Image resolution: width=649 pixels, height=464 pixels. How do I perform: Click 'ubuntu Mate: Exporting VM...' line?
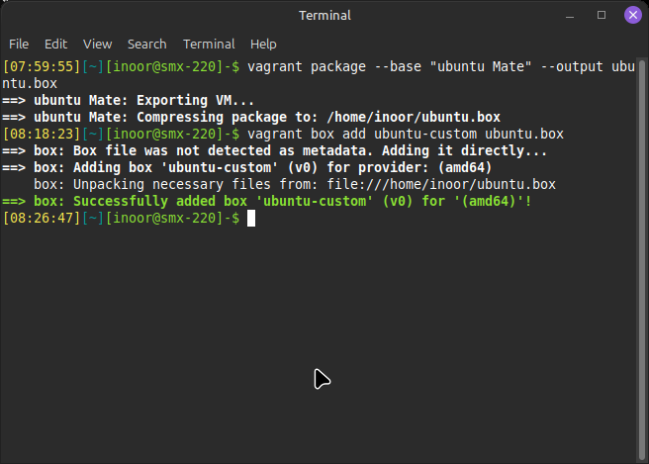click(x=129, y=101)
